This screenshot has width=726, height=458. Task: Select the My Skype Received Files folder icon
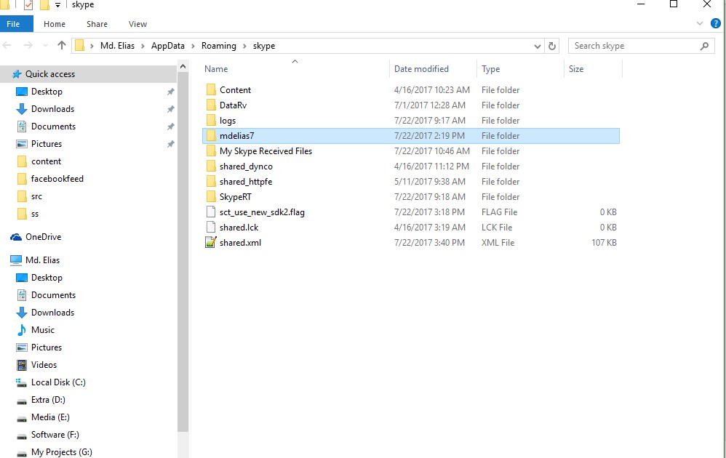(x=211, y=150)
